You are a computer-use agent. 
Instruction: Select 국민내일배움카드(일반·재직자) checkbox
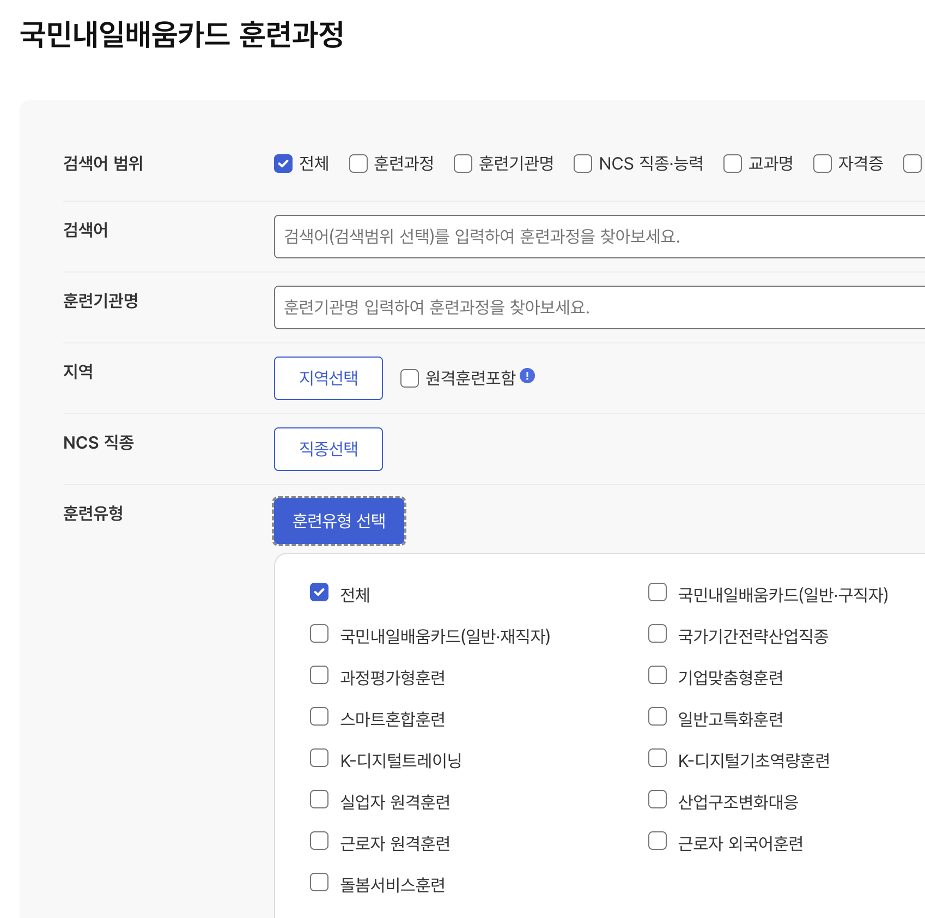tap(319, 634)
